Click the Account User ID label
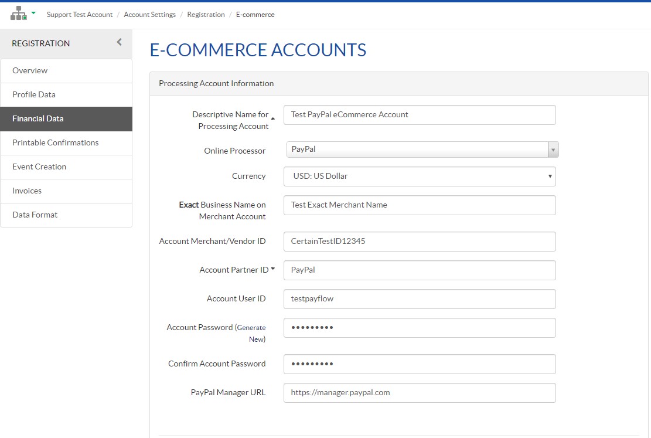 [236, 299]
